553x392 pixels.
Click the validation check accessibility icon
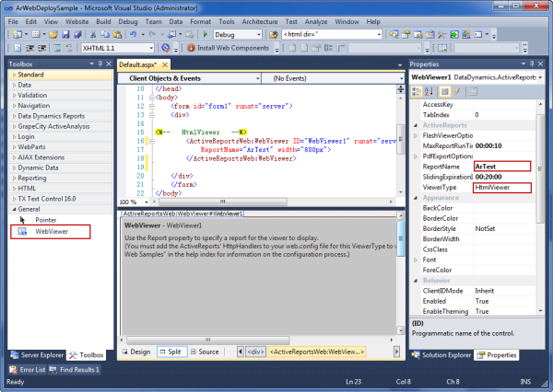click(x=166, y=48)
